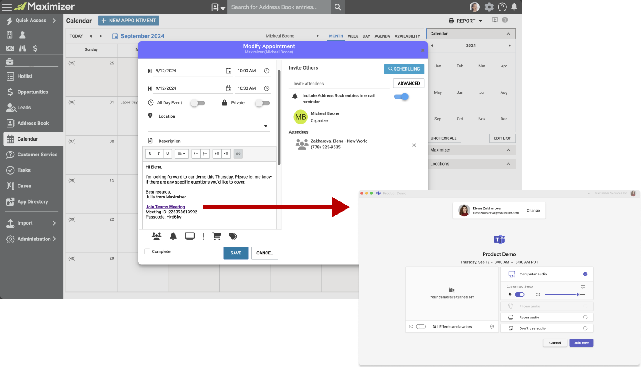The image size is (641, 367).
Task: Click the user profile avatar
Action: click(474, 7)
